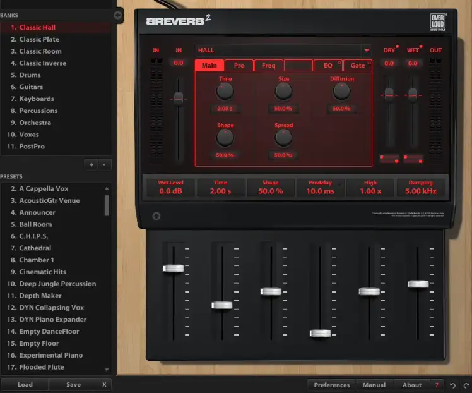The height and width of the screenshot is (393, 472).
Task: Click the presets list scrollbar thumb
Action: 107,205
